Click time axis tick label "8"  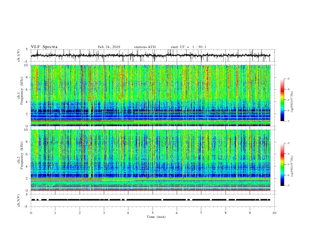[x=226, y=213]
